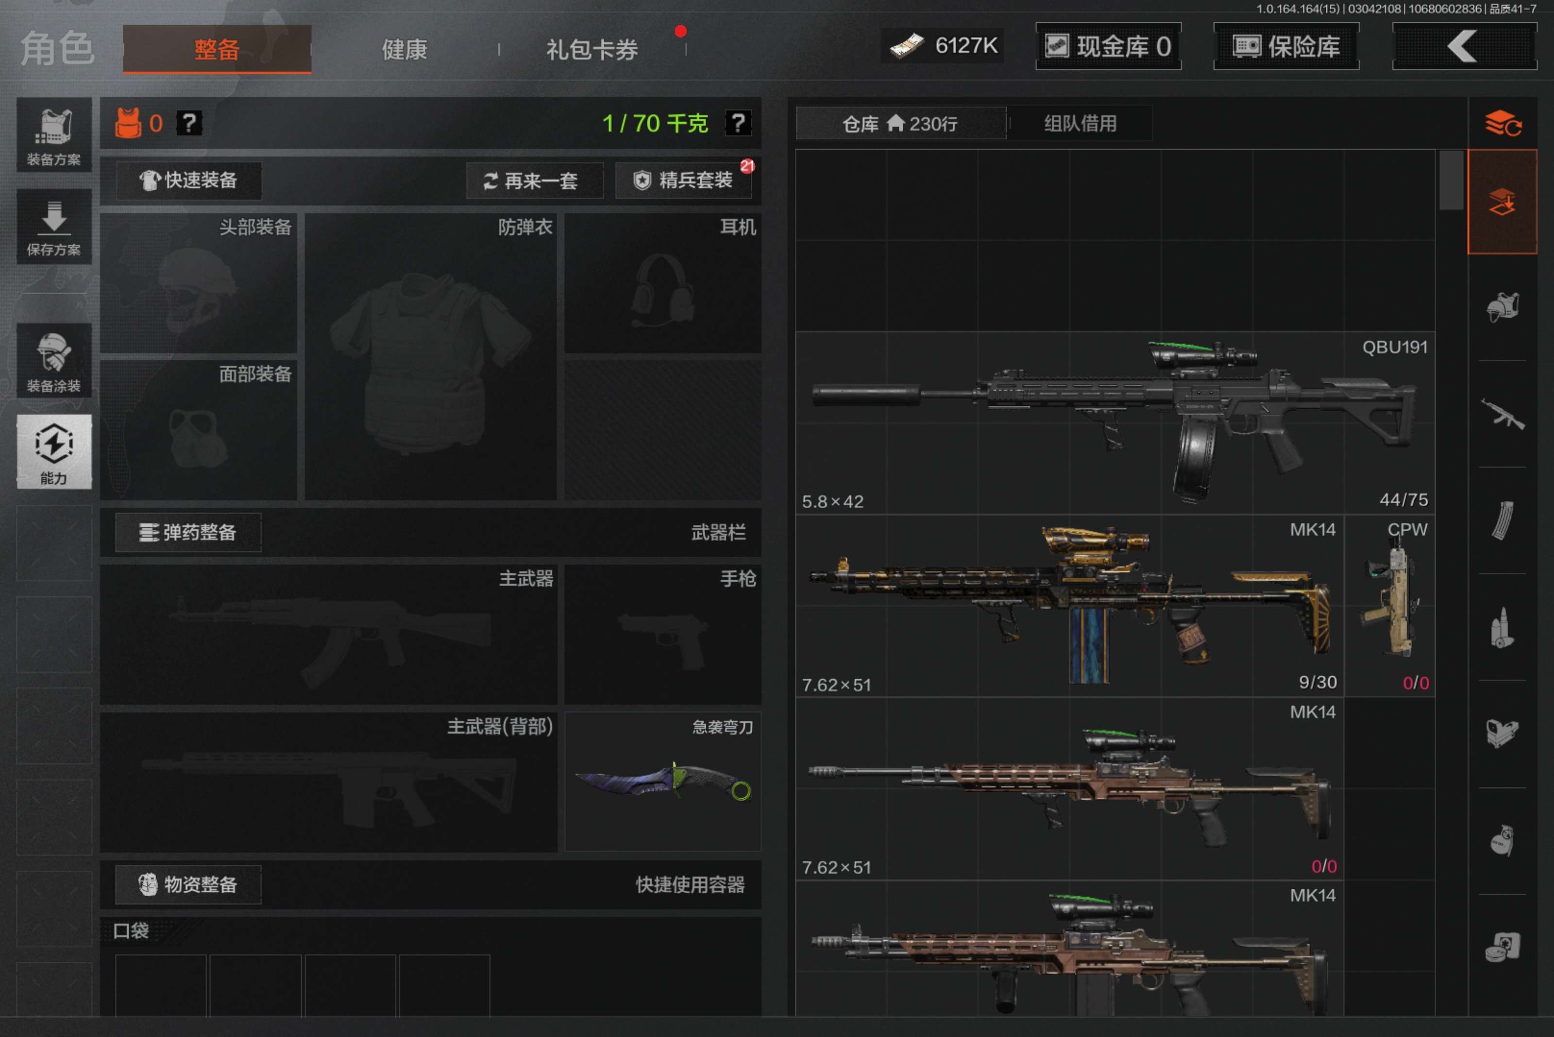Open the 装备方案 loadout plans icon

[x=53, y=135]
